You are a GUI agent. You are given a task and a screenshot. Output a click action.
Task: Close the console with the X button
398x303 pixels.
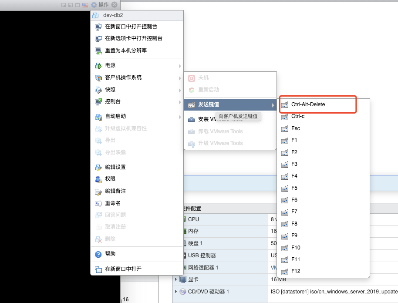[114, 5]
